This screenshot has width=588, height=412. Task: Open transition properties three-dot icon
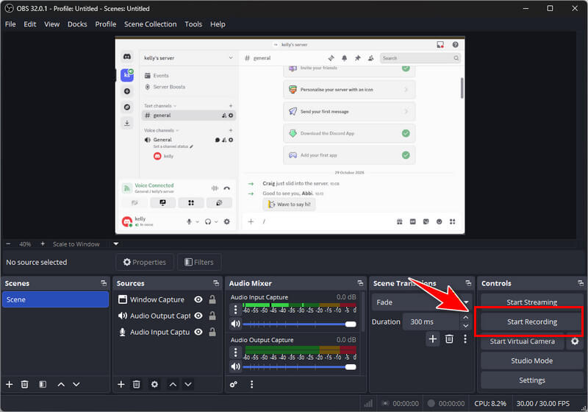465,339
